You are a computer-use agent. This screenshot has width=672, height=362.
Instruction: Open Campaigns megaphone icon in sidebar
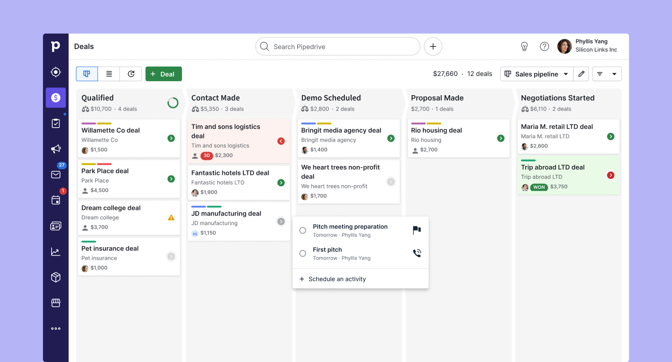pos(56,149)
